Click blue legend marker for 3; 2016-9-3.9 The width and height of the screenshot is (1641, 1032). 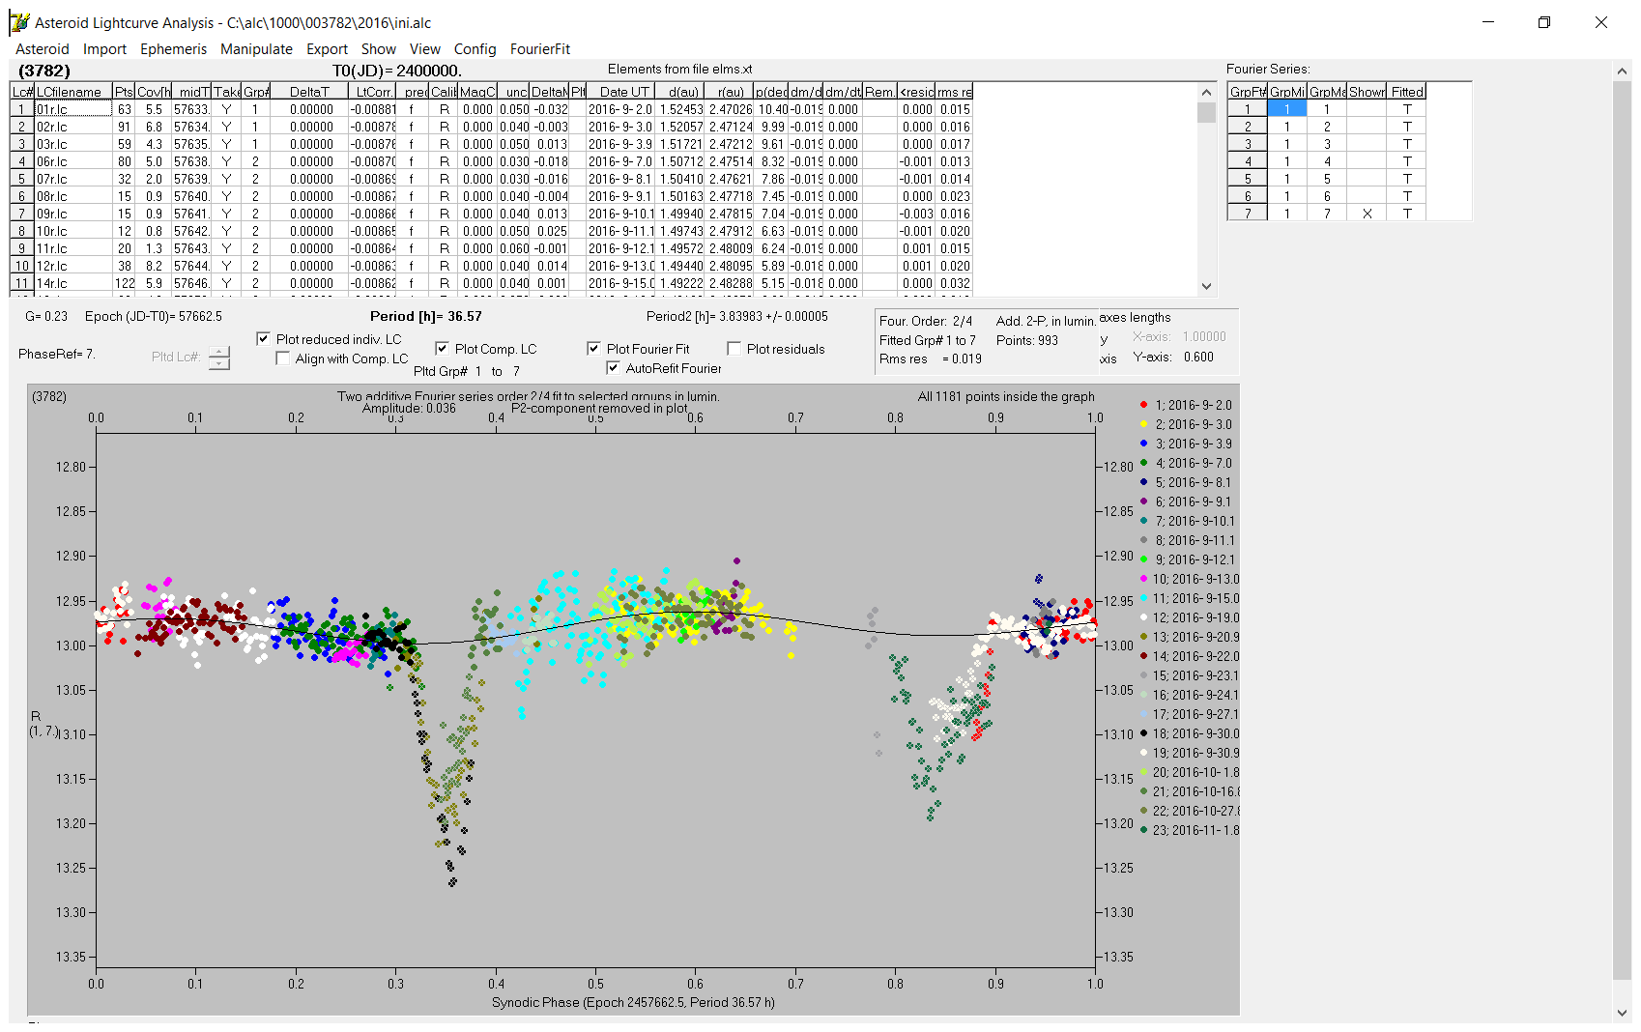(1143, 444)
